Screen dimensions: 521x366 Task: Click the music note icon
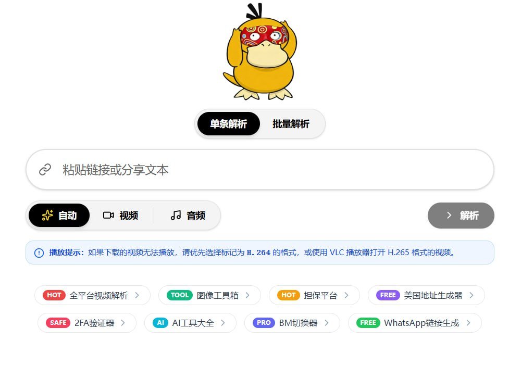tap(176, 215)
